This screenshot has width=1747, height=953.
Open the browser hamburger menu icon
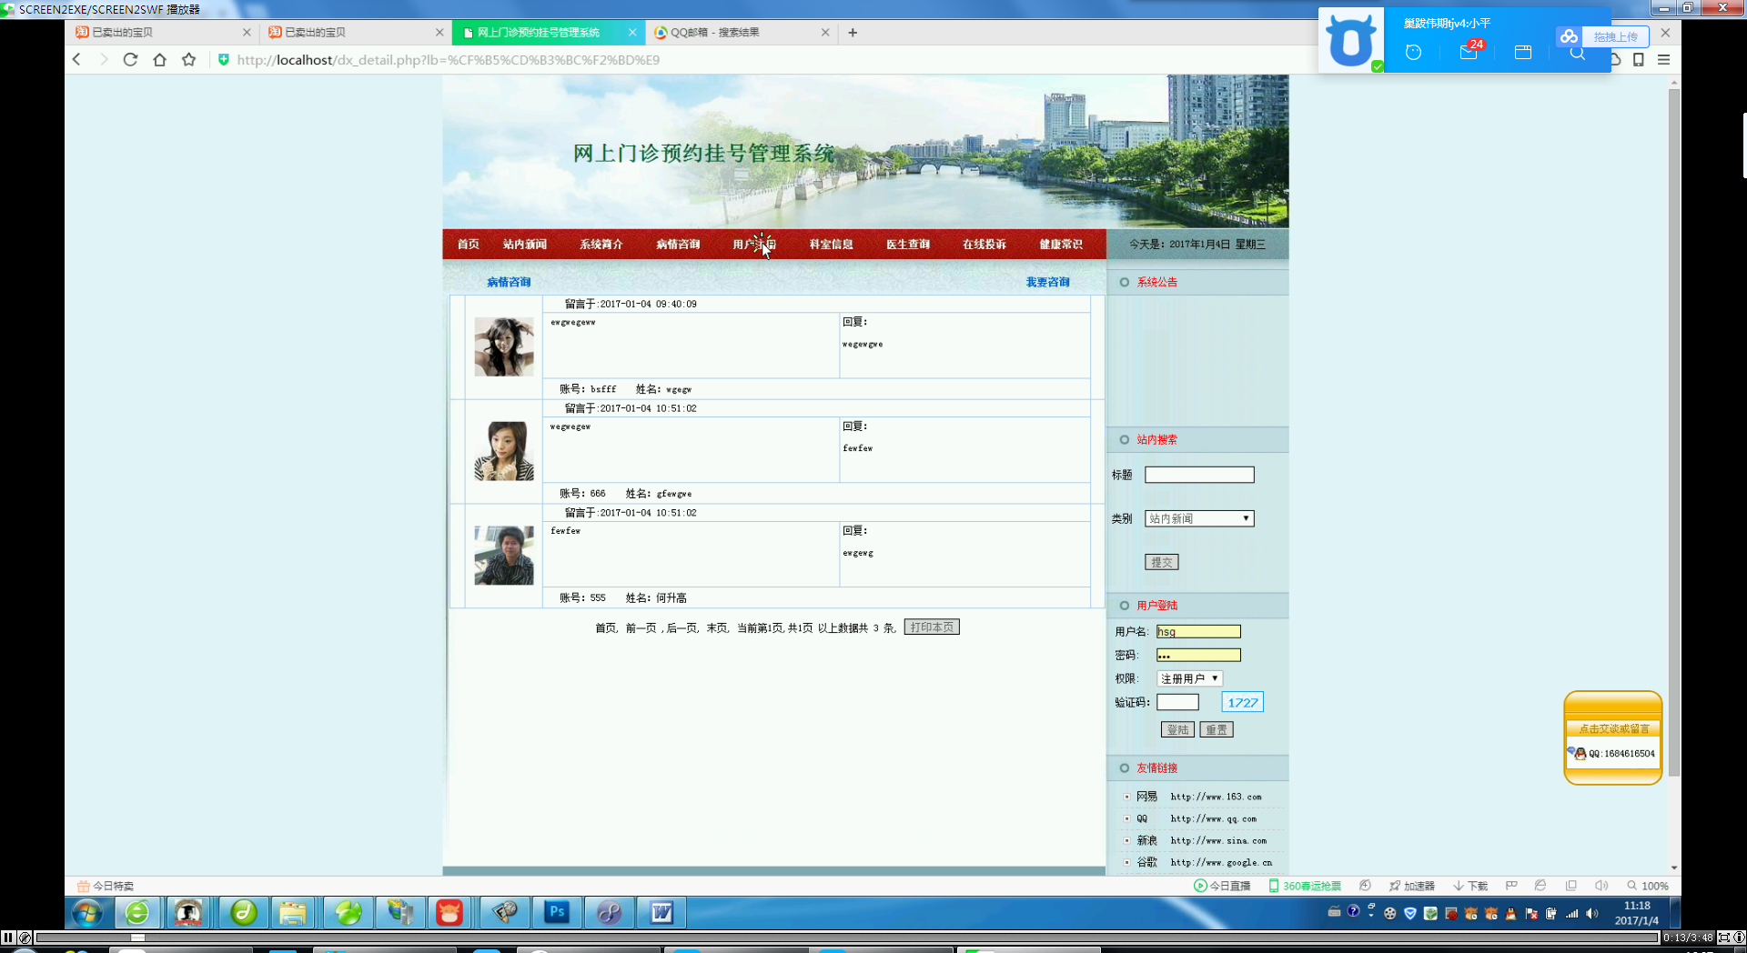pos(1663,59)
